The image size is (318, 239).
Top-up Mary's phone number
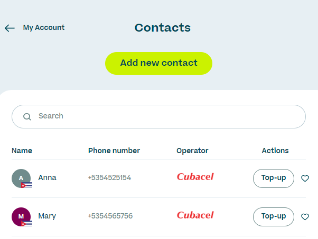[x=273, y=216]
